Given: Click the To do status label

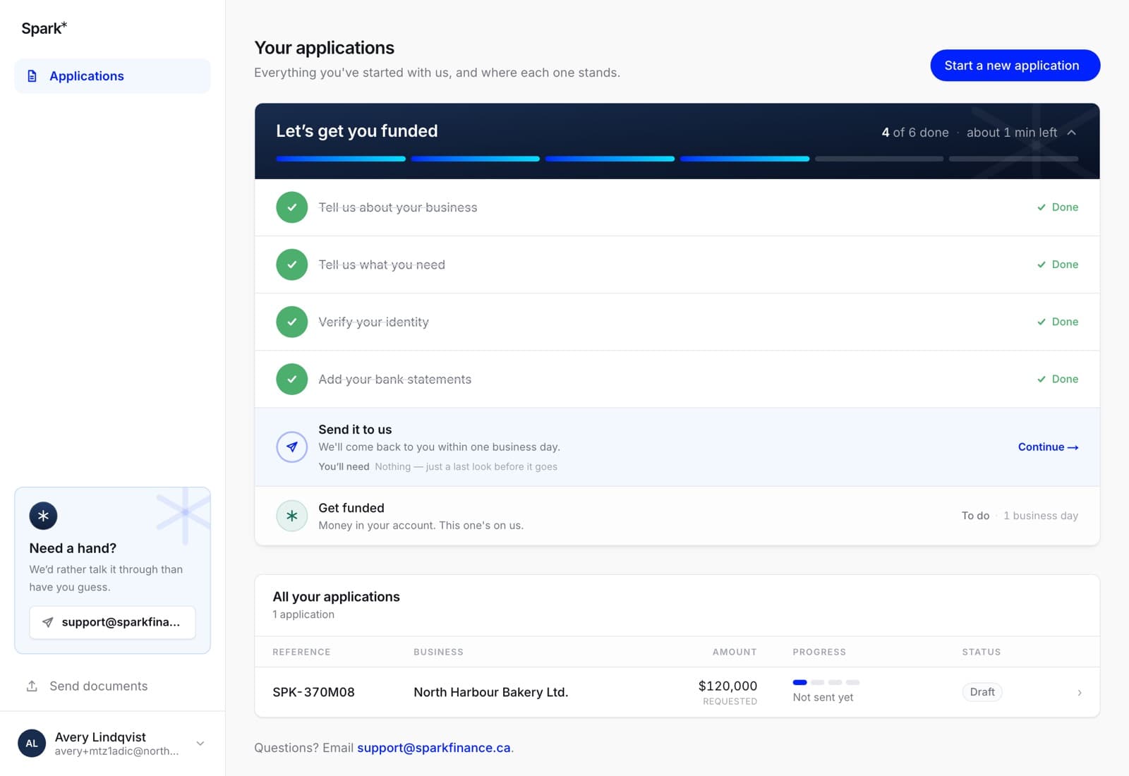Looking at the screenshot, I should [x=975, y=516].
